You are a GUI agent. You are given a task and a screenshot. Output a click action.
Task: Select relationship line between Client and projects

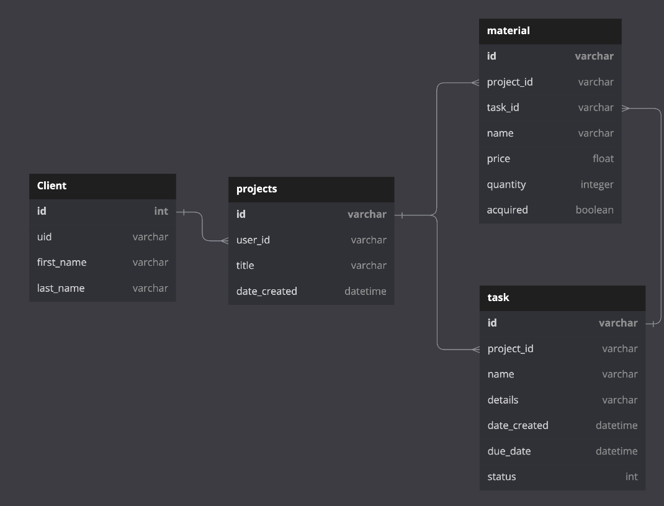[x=203, y=227]
